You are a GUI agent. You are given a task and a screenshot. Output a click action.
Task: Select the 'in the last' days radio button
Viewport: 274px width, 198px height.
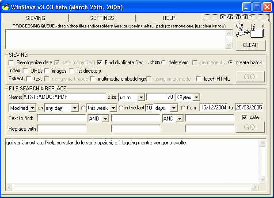(x=121, y=108)
